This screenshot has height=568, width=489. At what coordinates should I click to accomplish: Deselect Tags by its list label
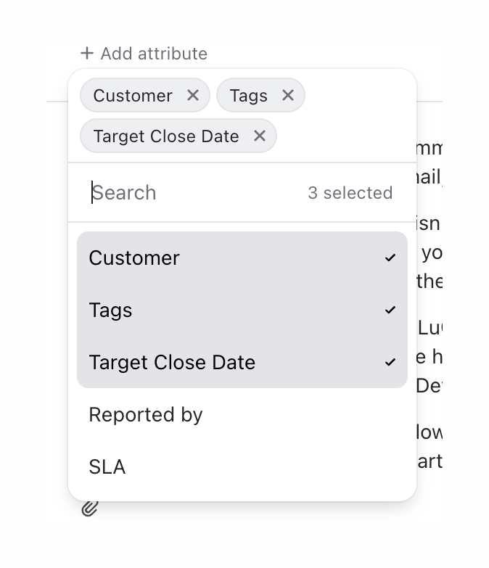click(110, 310)
